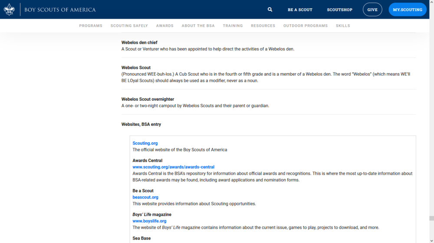Click the Boy Scouts fleur-de-lis logo
Screen dimensions: 434x243
9,10
